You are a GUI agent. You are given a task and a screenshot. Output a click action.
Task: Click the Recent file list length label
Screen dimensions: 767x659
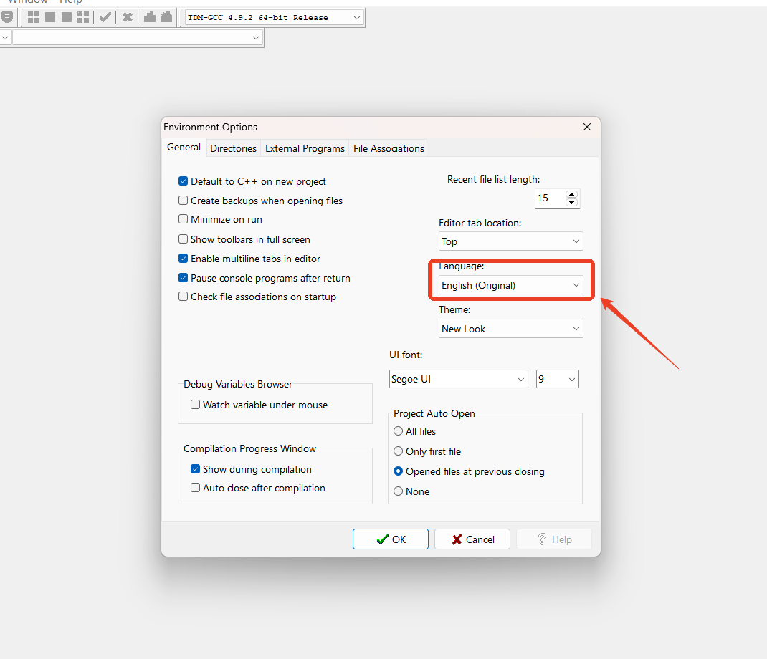tap(494, 179)
